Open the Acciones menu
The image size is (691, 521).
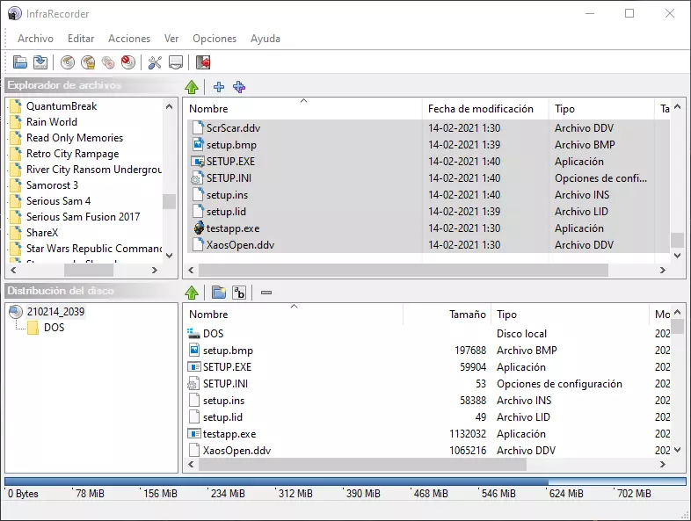tap(129, 39)
